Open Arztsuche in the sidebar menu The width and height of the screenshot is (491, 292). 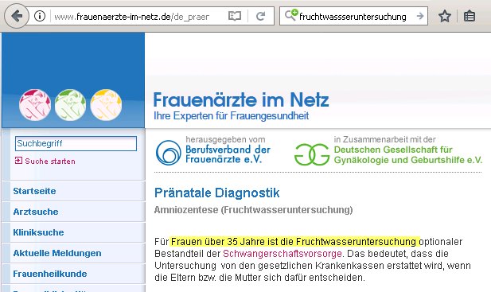point(36,212)
